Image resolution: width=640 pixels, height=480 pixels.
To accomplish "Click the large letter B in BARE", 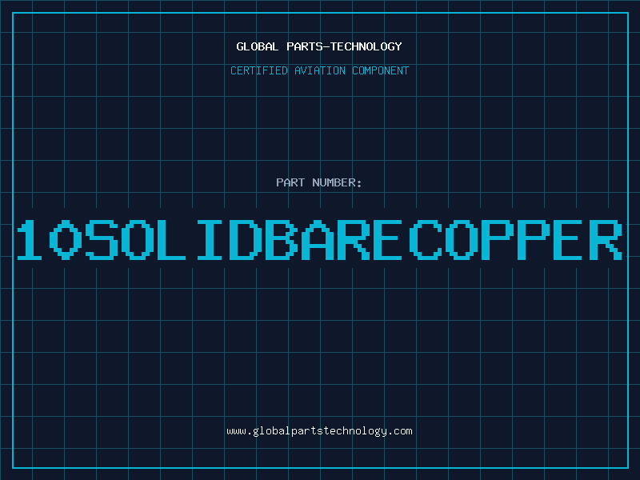I will click(282, 239).
